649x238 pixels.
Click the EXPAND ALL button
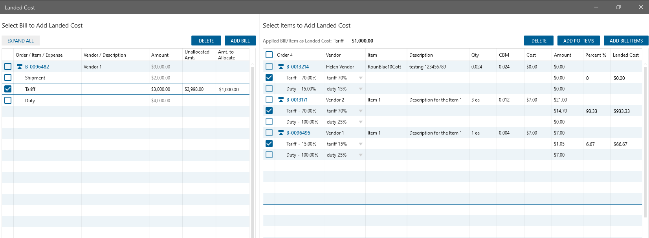tap(20, 41)
